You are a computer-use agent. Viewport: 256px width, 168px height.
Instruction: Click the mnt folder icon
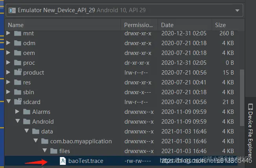(18, 33)
